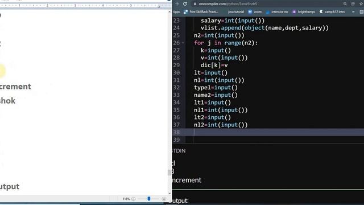Click 'utput' heading in Word document
Image resolution: width=364 pixels, height=205 pixels.
[x=10, y=187]
